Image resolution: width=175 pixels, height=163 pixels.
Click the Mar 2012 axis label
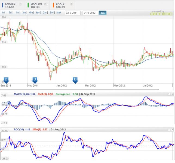(90, 86)
